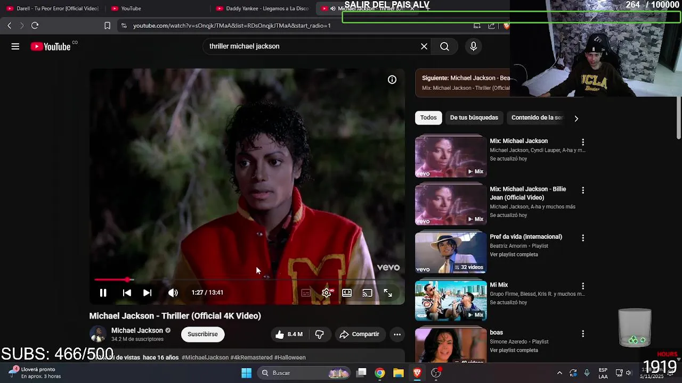Screen dimensions: 682x383
Task: Subscribe with the Suscribirse button
Action: coord(202,334)
